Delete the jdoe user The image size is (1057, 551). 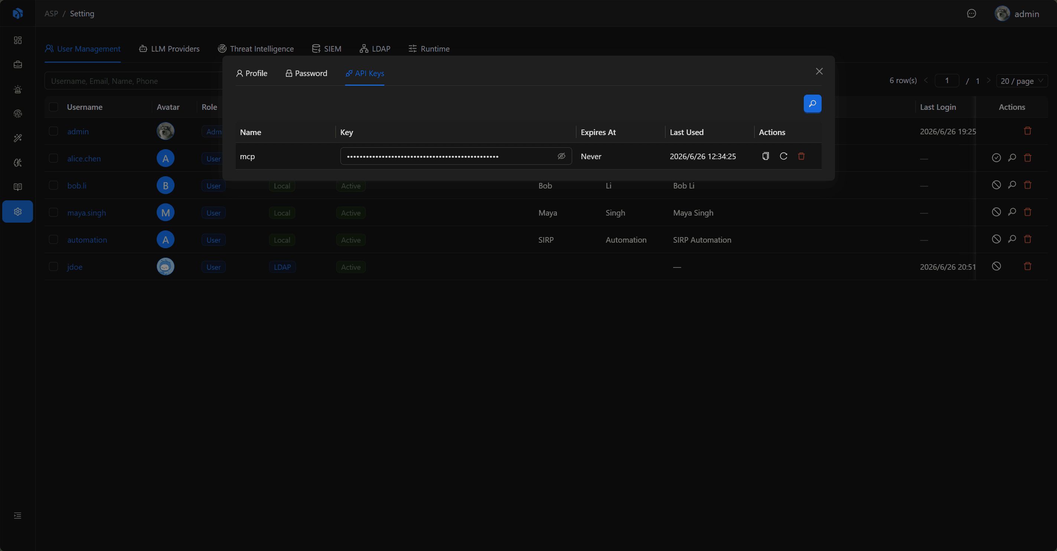pyautogui.click(x=1027, y=266)
